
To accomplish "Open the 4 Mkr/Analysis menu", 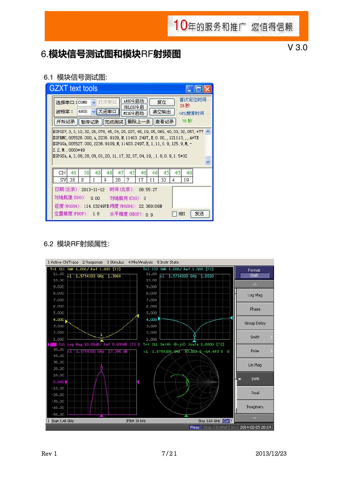I will 140,262.
